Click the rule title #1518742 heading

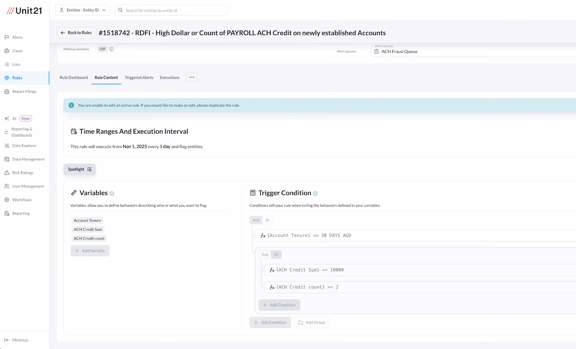(242, 33)
